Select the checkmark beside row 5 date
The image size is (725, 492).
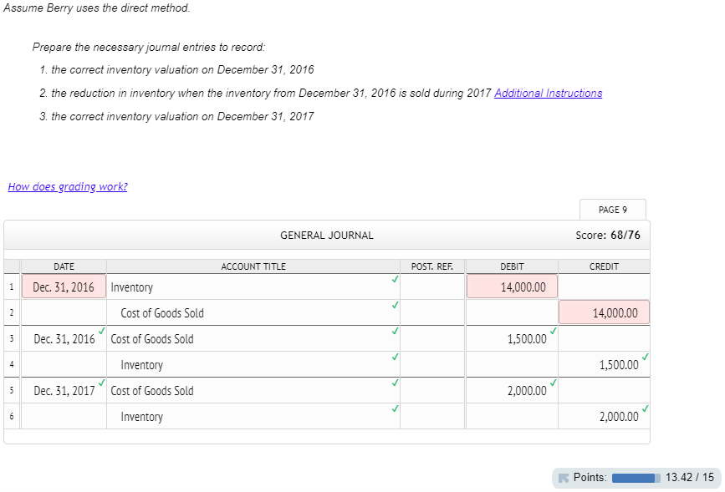pyautogui.click(x=102, y=383)
